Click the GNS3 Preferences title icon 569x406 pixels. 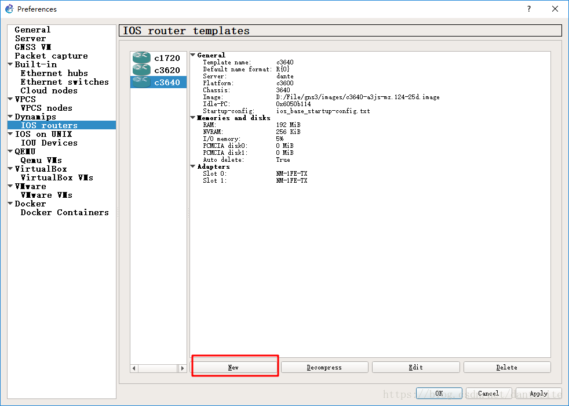tap(9, 9)
